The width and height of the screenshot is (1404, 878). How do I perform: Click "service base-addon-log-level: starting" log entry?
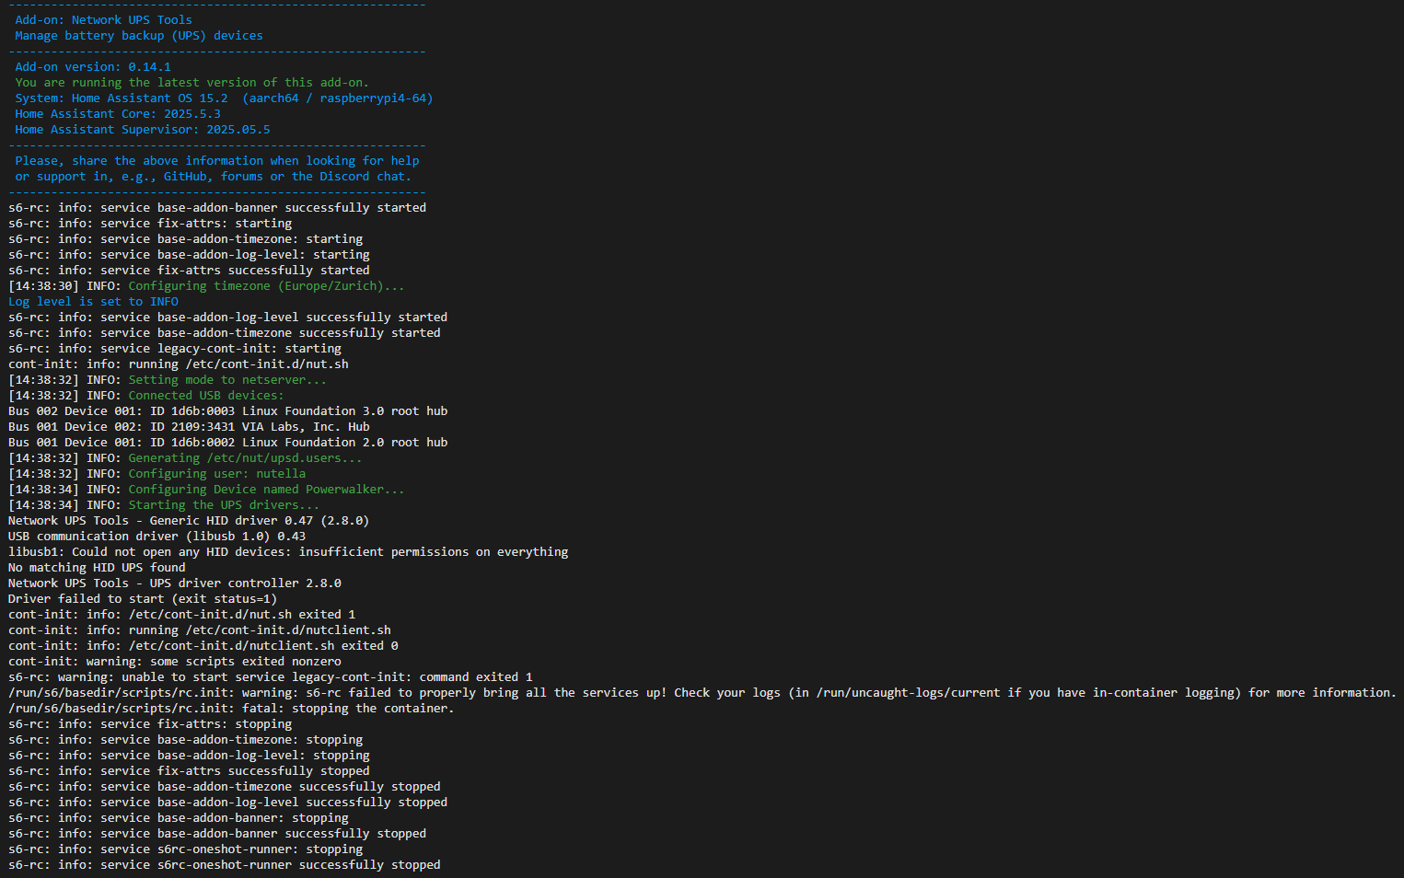coord(189,254)
